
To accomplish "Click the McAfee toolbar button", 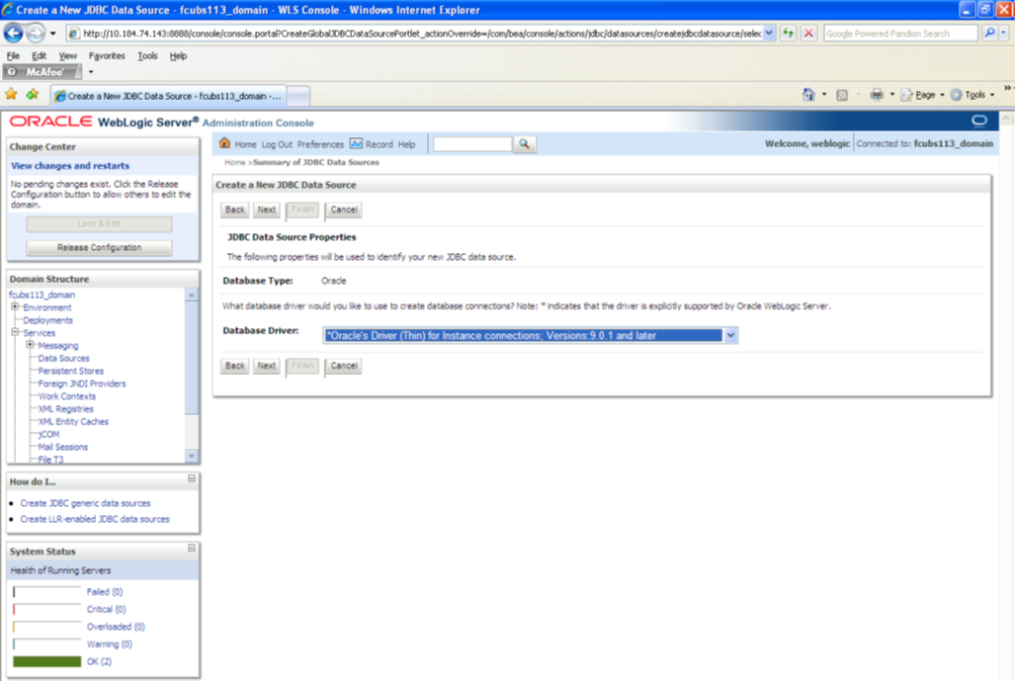I will (42, 72).
